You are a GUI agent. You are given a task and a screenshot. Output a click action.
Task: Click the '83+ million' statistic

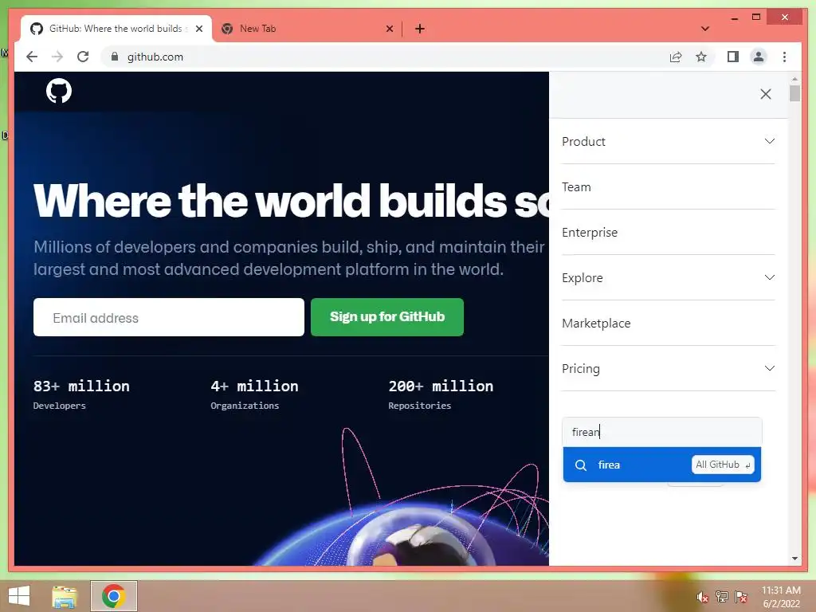[x=81, y=386]
